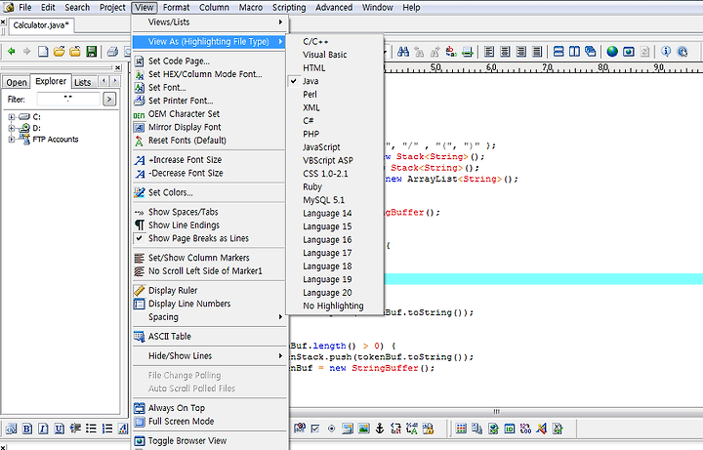Toggle Show Spaces/Tabs
The height and width of the screenshot is (450, 703).
(x=209, y=212)
